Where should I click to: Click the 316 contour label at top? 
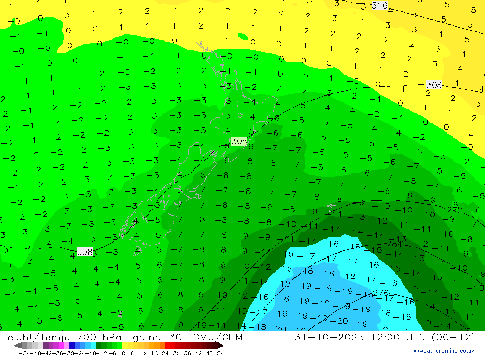click(x=380, y=5)
